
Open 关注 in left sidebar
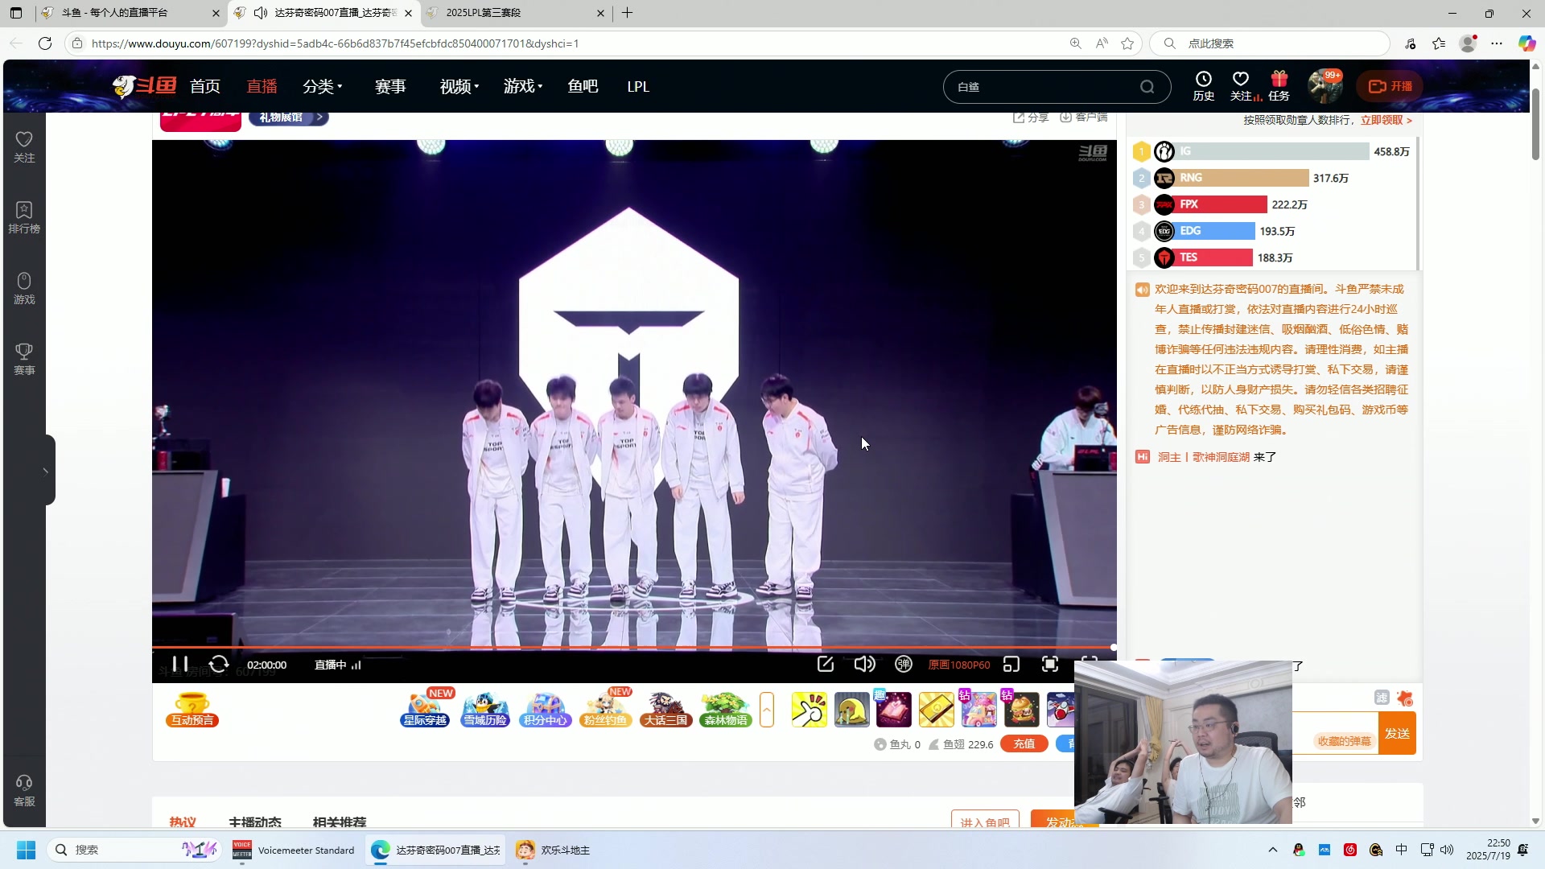click(24, 147)
